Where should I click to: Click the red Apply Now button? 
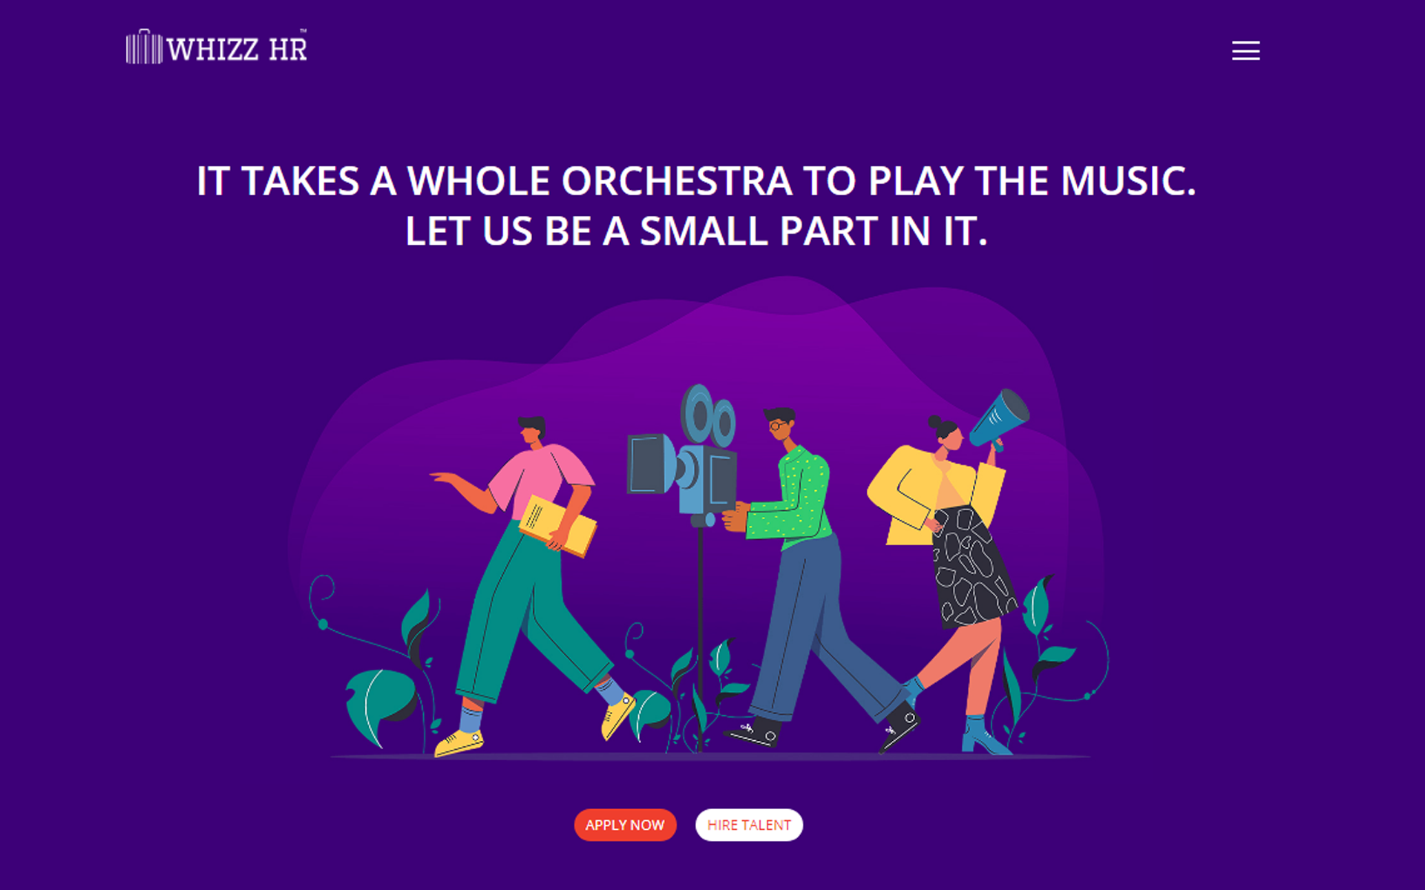pyautogui.click(x=625, y=825)
